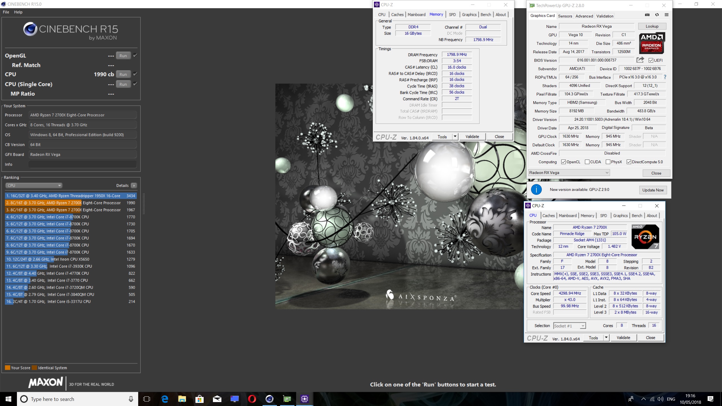This screenshot has height=406, width=722.
Task: Open Tools dropdown arrow in CPU-Z Memory window
Action: (455, 136)
